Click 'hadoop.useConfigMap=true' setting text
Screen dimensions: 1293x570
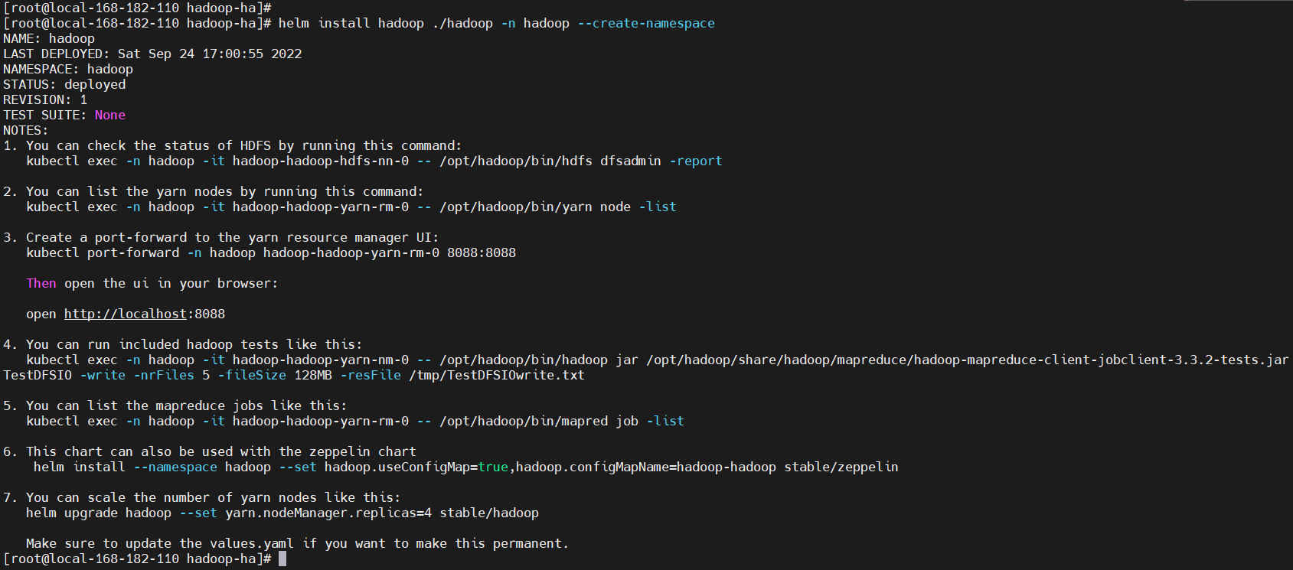click(x=416, y=467)
